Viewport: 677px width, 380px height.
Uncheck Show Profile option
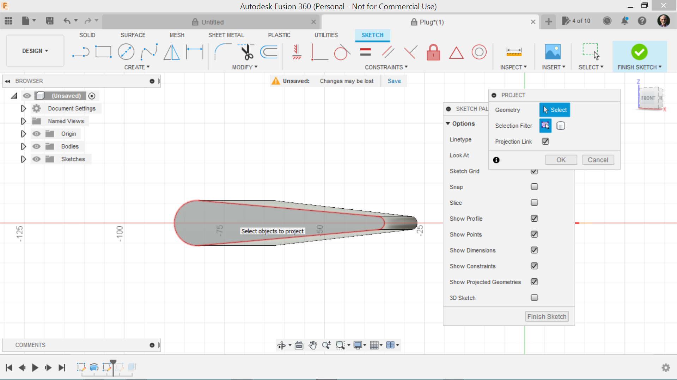pyautogui.click(x=534, y=218)
